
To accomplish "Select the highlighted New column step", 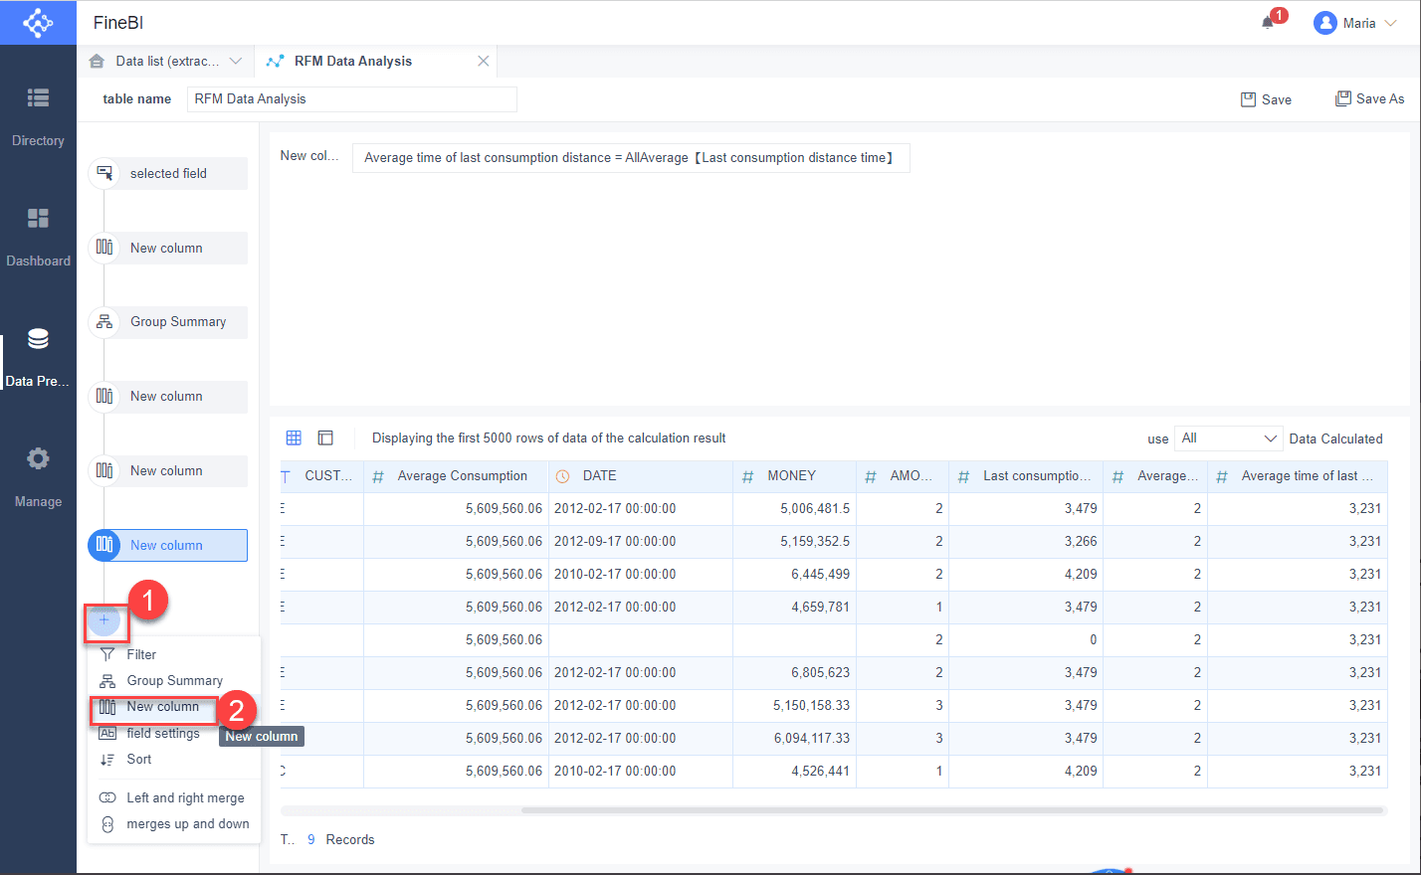I will (x=168, y=545).
